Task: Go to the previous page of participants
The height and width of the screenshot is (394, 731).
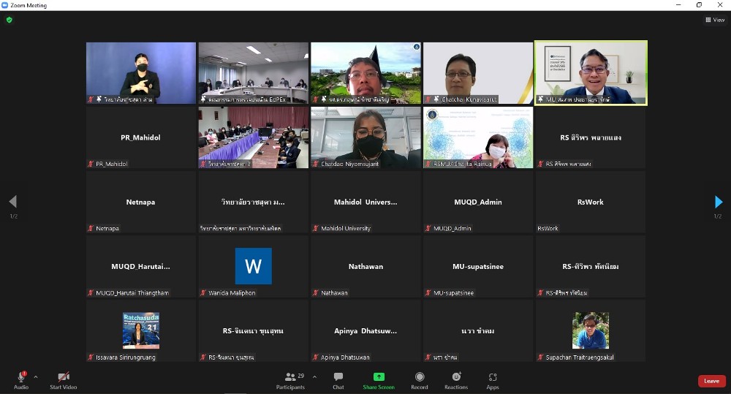Action: (x=12, y=202)
